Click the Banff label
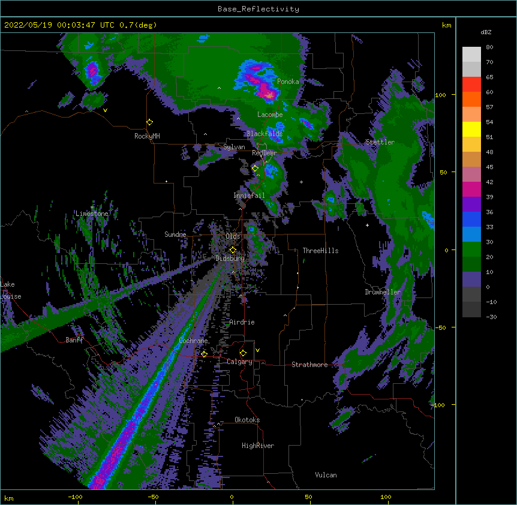517x505 pixels. click(74, 340)
